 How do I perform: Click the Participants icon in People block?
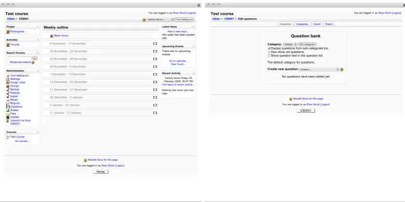tap(8, 32)
